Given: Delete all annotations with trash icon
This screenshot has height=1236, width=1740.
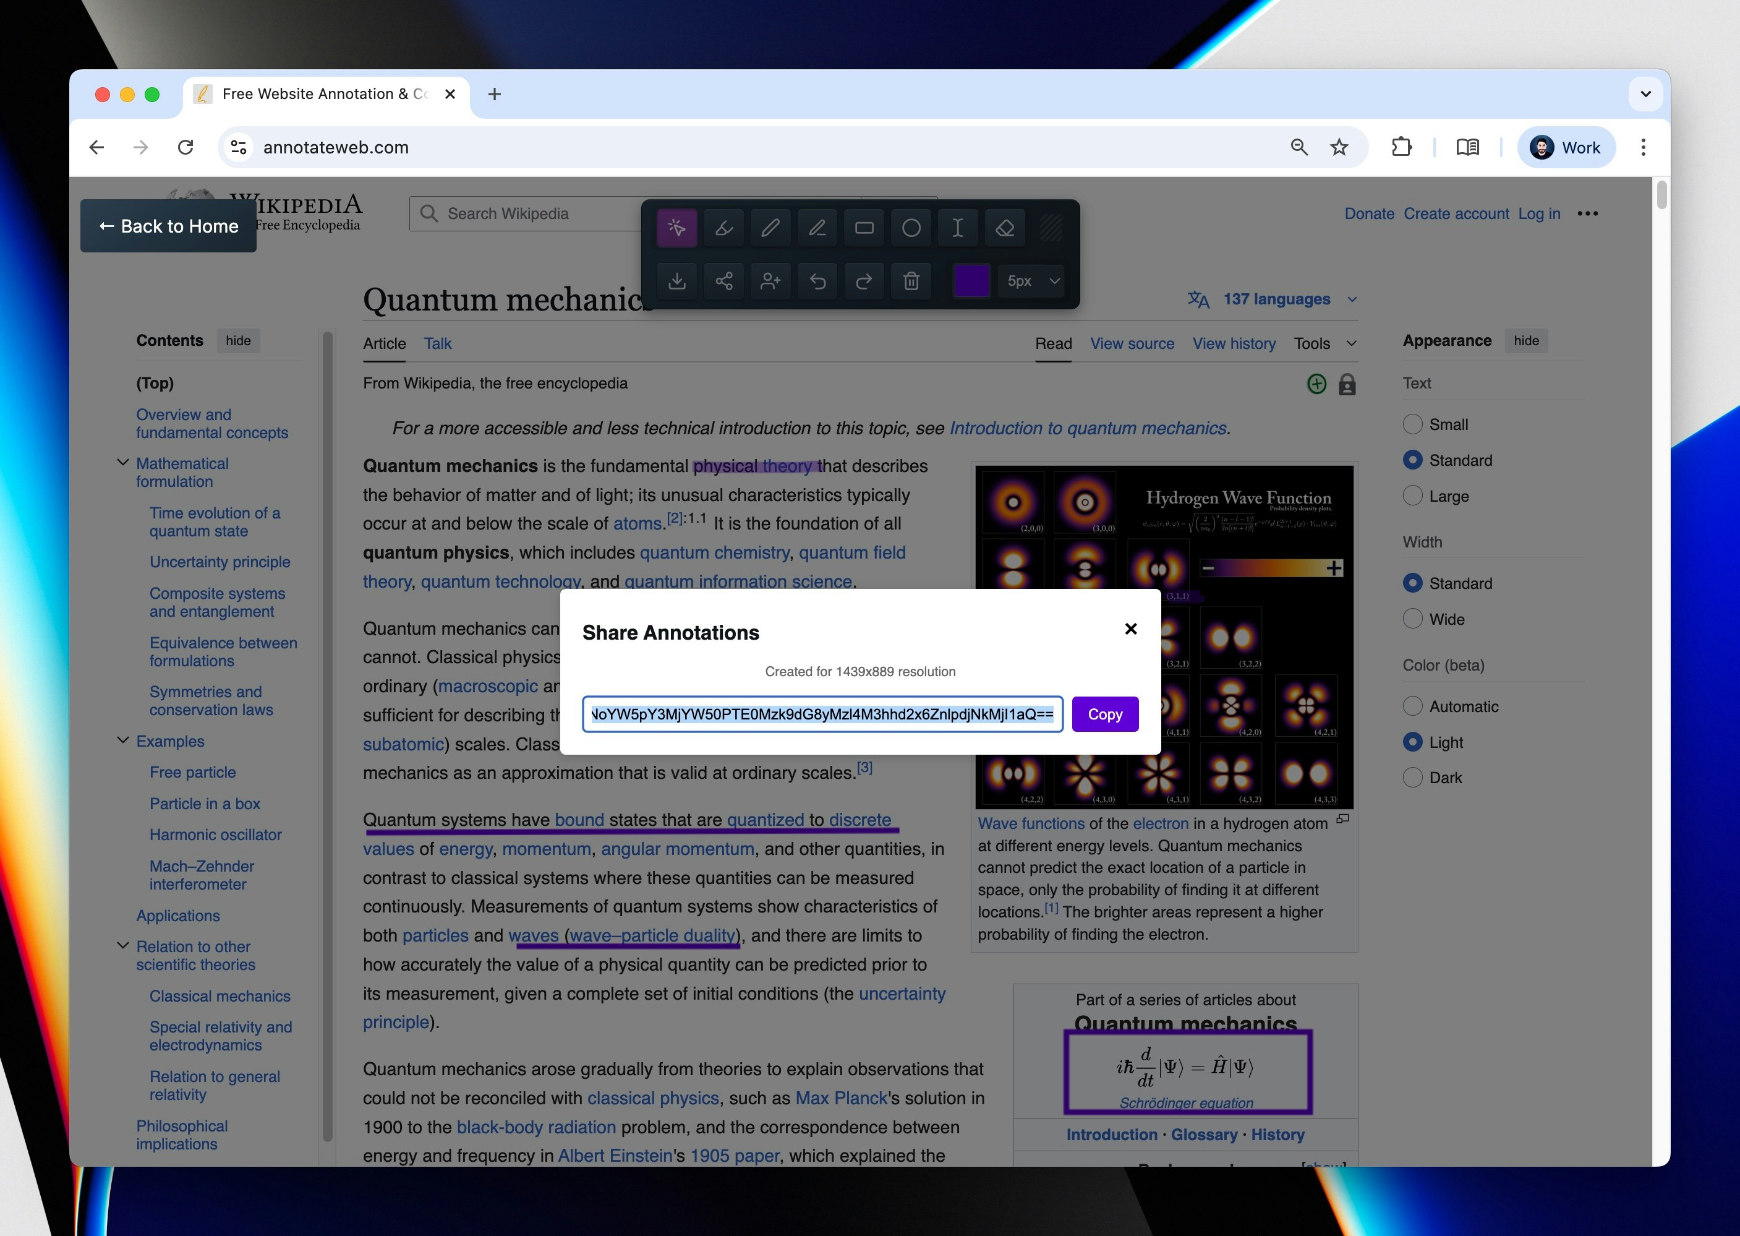Looking at the screenshot, I should tap(911, 281).
